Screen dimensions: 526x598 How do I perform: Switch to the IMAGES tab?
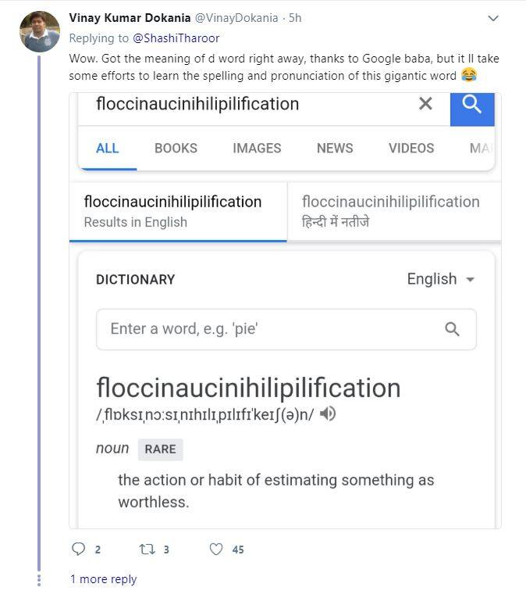(x=257, y=148)
